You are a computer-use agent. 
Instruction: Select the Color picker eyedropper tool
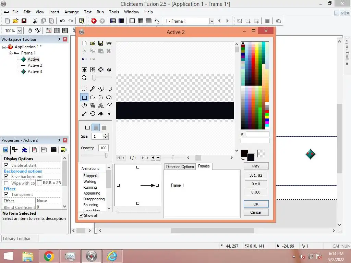point(93,89)
